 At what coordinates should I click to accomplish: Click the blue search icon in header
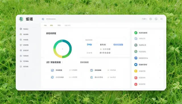43,19
